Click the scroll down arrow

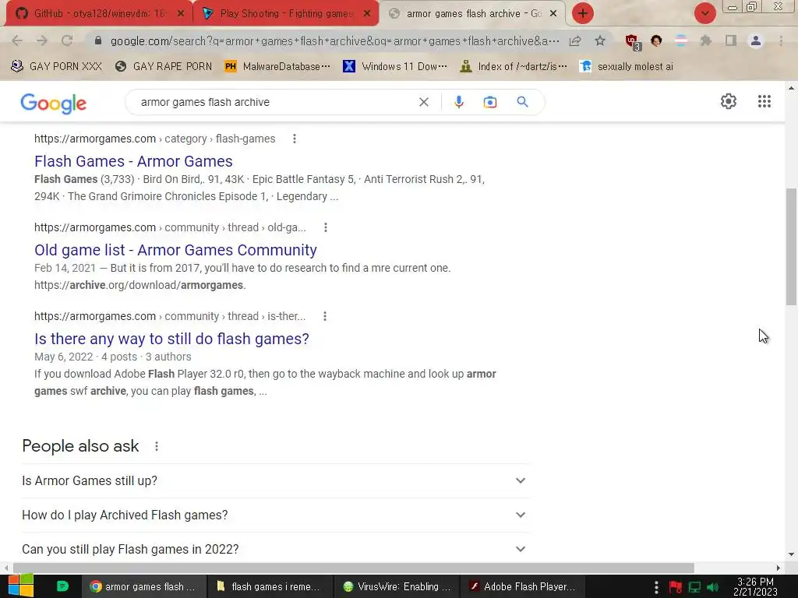[x=791, y=554]
